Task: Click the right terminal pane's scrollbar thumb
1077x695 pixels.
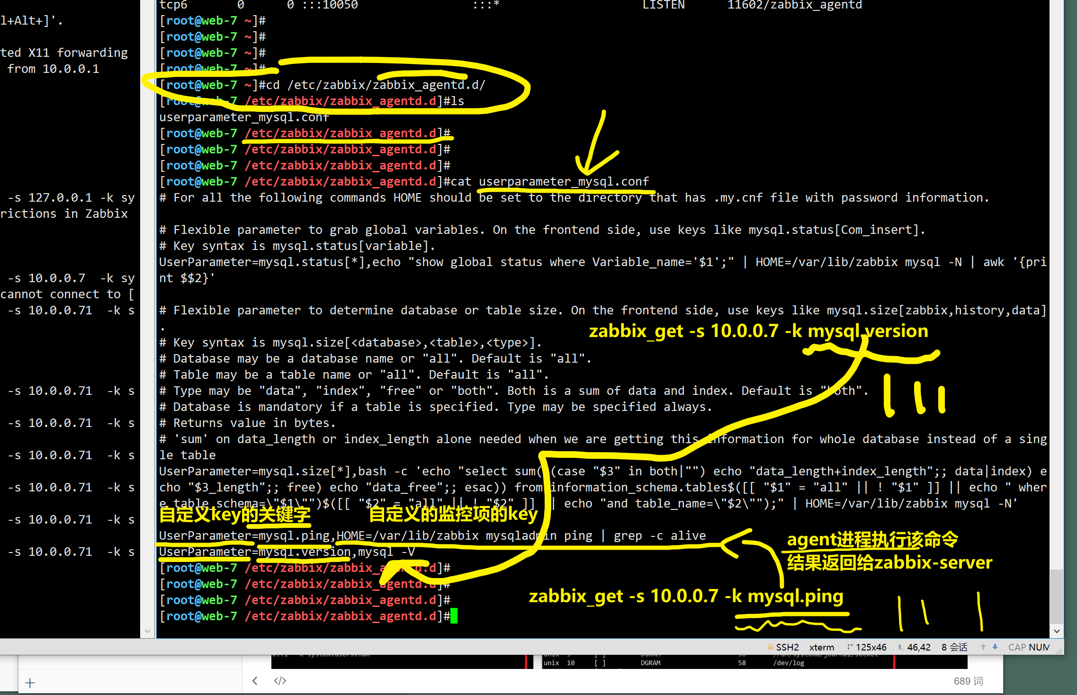Action: point(1057,597)
